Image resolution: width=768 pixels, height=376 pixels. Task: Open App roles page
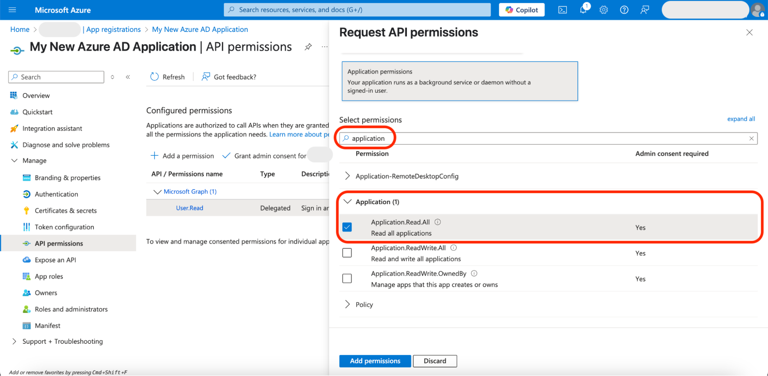click(x=49, y=276)
